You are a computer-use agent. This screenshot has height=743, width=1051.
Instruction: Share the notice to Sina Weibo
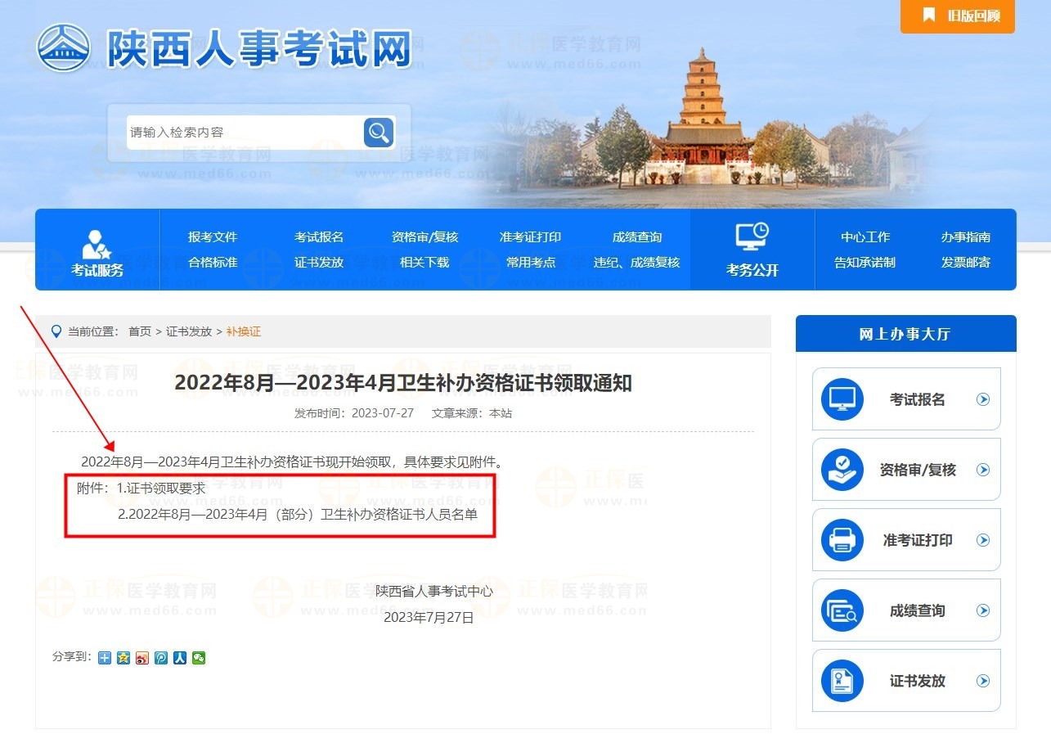click(142, 657)
